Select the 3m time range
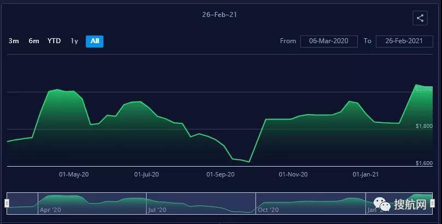 [x=14, y=41]
